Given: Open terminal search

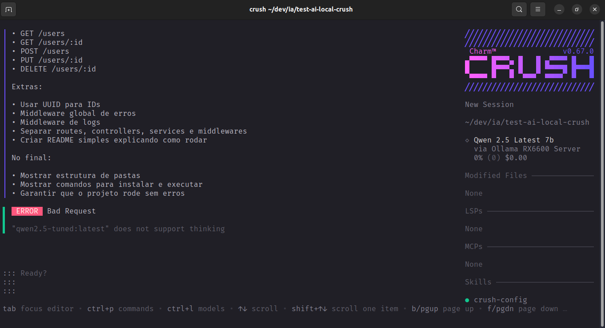Looking at the screenshot, I should (519, 9).
